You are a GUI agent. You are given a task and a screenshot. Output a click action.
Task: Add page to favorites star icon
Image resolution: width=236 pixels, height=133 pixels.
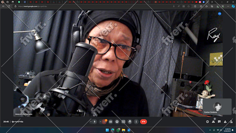click(x=188, y=6)
